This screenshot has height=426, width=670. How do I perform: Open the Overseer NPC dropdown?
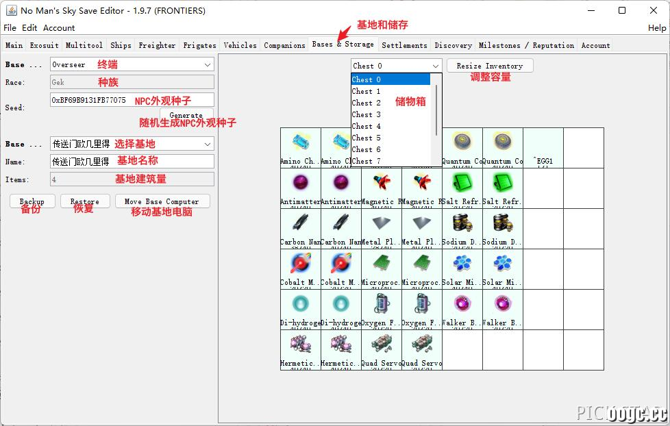132,64
